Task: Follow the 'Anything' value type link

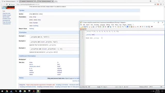Action: [36, 26]
